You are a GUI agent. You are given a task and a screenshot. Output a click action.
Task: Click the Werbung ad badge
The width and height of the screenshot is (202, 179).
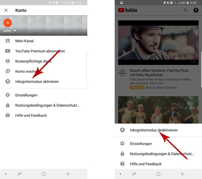click(x=137, y=88)
